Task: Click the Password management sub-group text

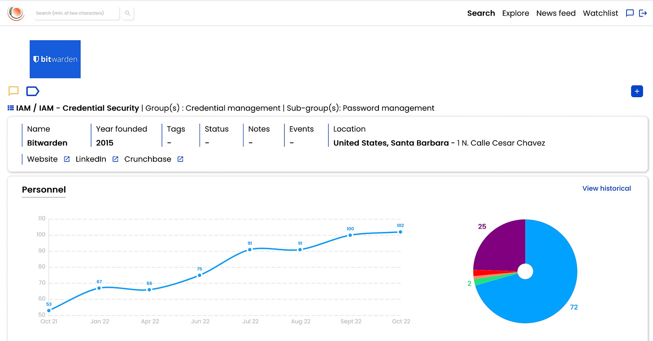Action: (x=388, y=108)
